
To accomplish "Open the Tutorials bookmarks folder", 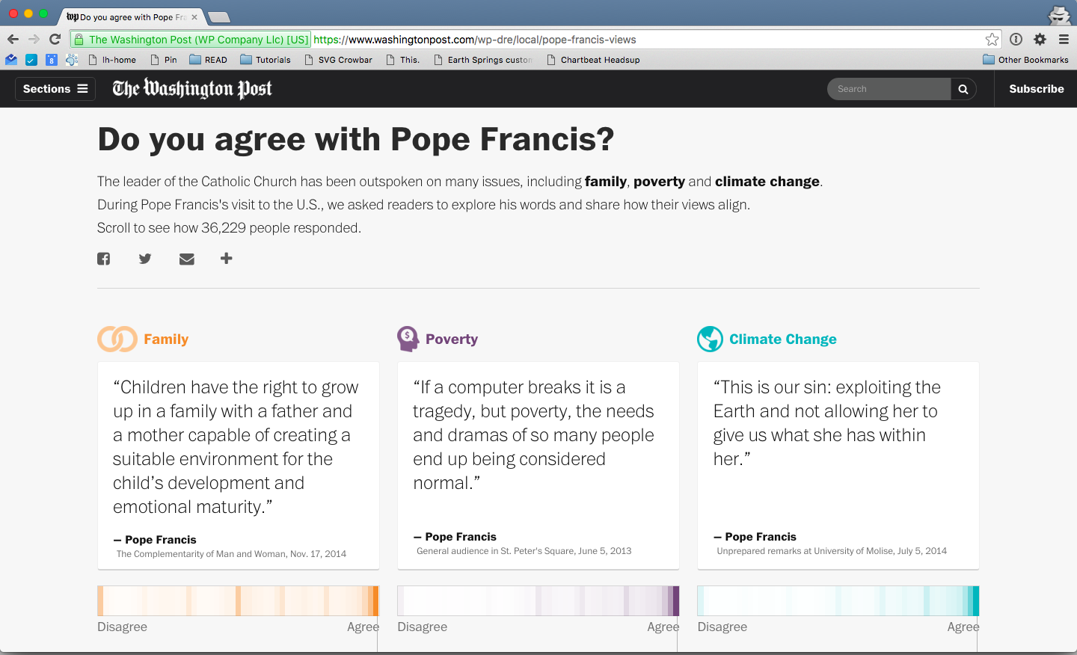I will 266,60.
